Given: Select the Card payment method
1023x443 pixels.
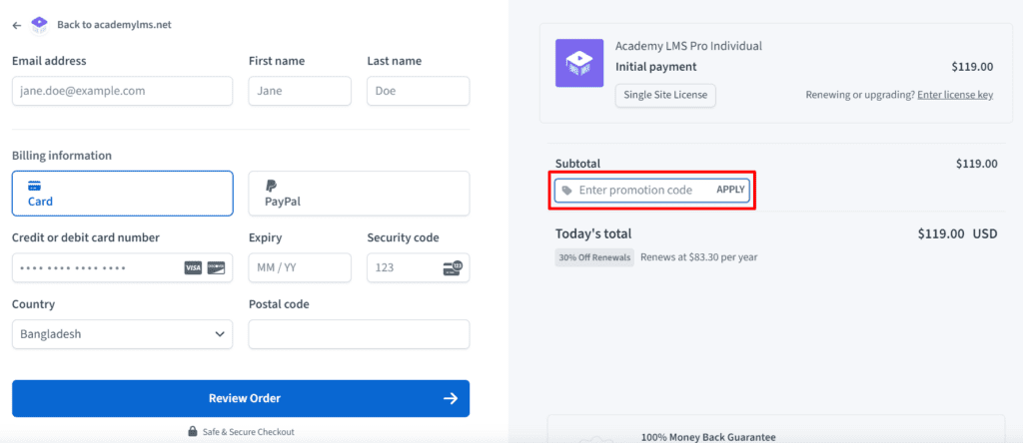Looking at the screenshot, I should (x=122, y=194).
